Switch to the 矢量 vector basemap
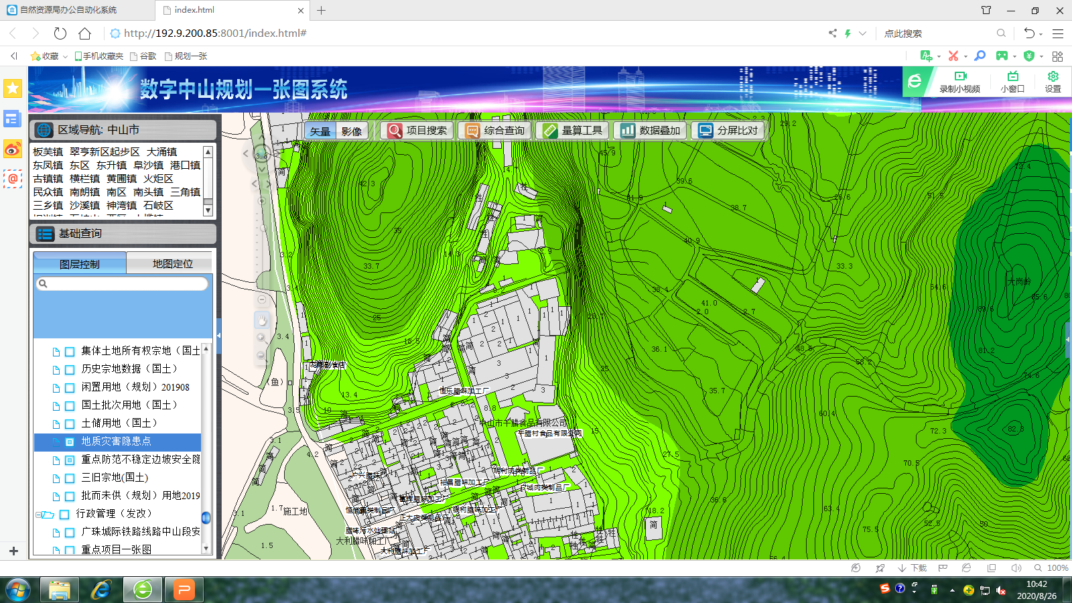This screenshot has height=603, width=1072. (320, 131)
